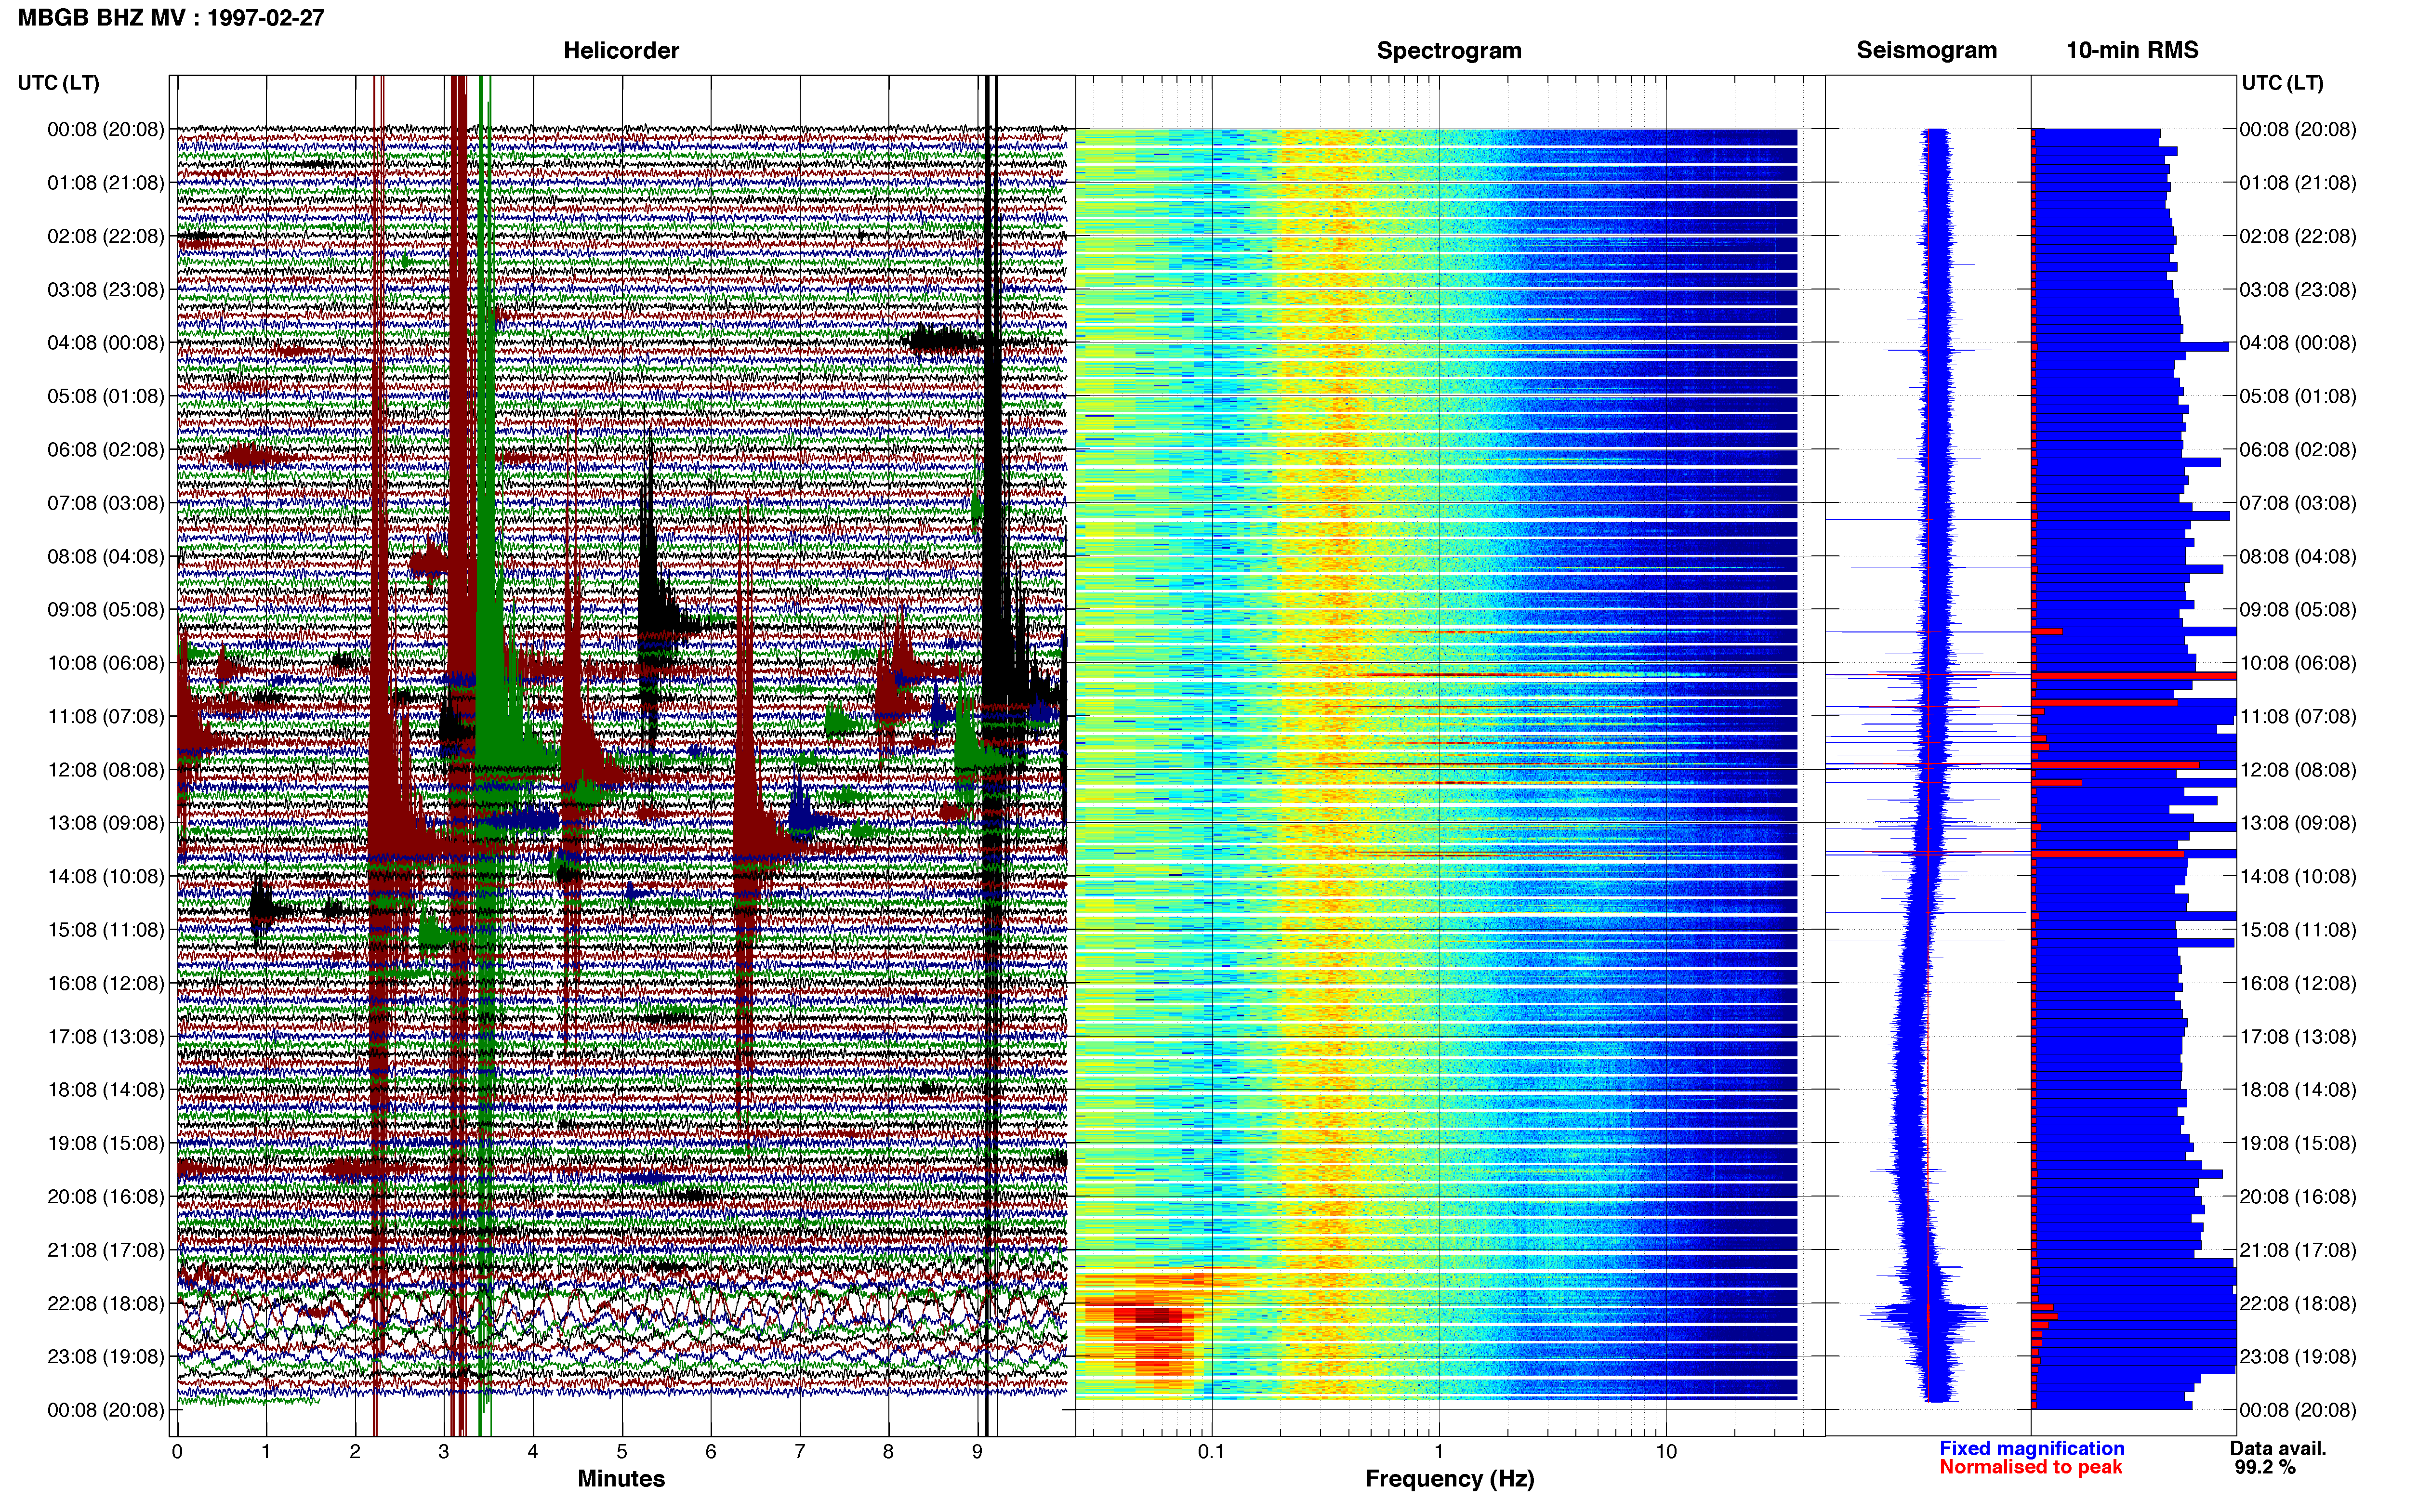Viewport: 2418px width, 1512px height.
Task: Click the left 'UTC (LT)' axis label
Action: (x=58, y=83)
